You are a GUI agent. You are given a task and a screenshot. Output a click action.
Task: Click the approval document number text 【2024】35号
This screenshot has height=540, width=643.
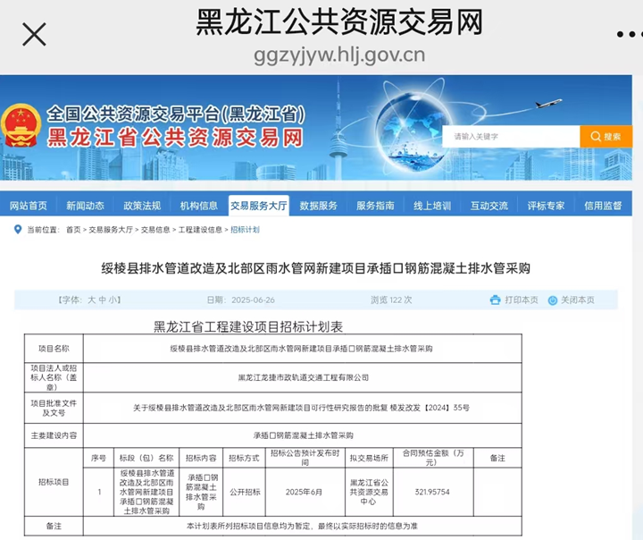click(446, 408)
